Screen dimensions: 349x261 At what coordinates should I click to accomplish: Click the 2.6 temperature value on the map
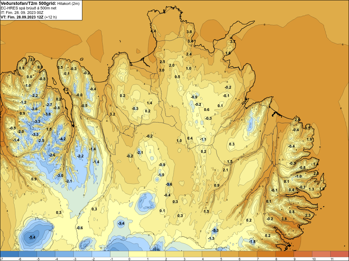(x=297, y=120)
